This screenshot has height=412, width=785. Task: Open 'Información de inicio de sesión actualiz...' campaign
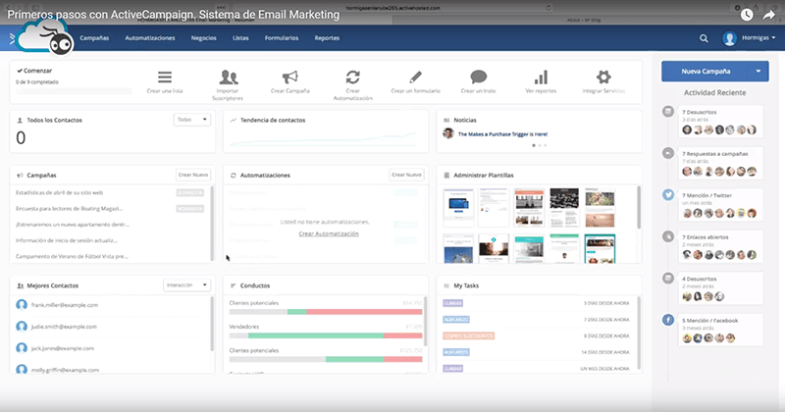point(67,240)
